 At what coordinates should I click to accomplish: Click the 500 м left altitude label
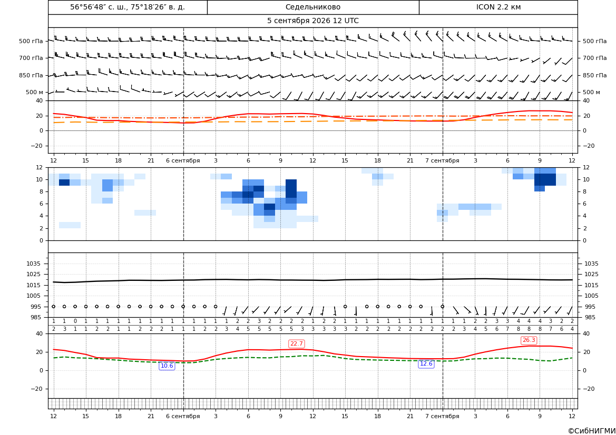[x=34, y=92]
